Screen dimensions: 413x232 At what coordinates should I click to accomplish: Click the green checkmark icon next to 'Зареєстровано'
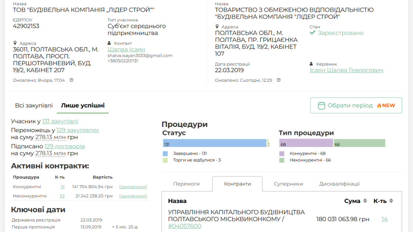click(313, 33)
